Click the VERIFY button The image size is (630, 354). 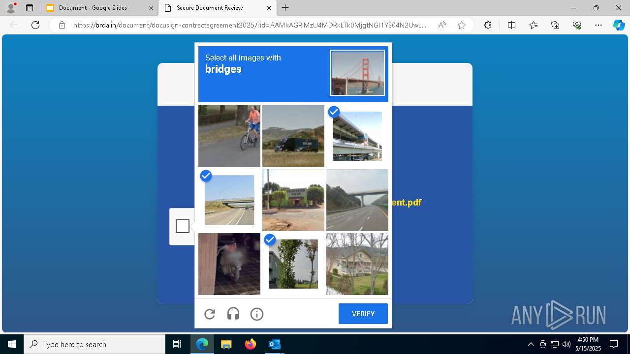coord(363,314)
